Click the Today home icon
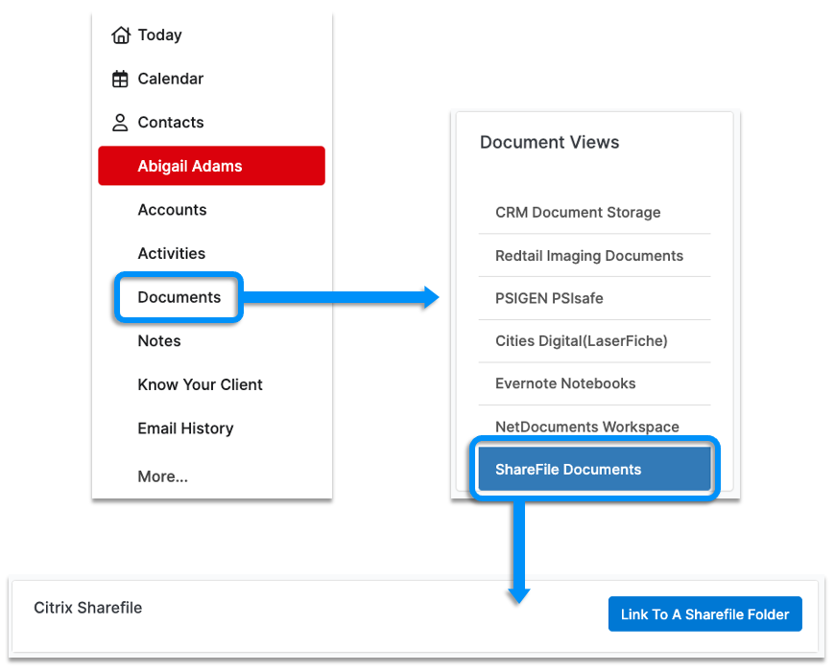The height and width of the screenshot is (671, 835). coord(120,35)
